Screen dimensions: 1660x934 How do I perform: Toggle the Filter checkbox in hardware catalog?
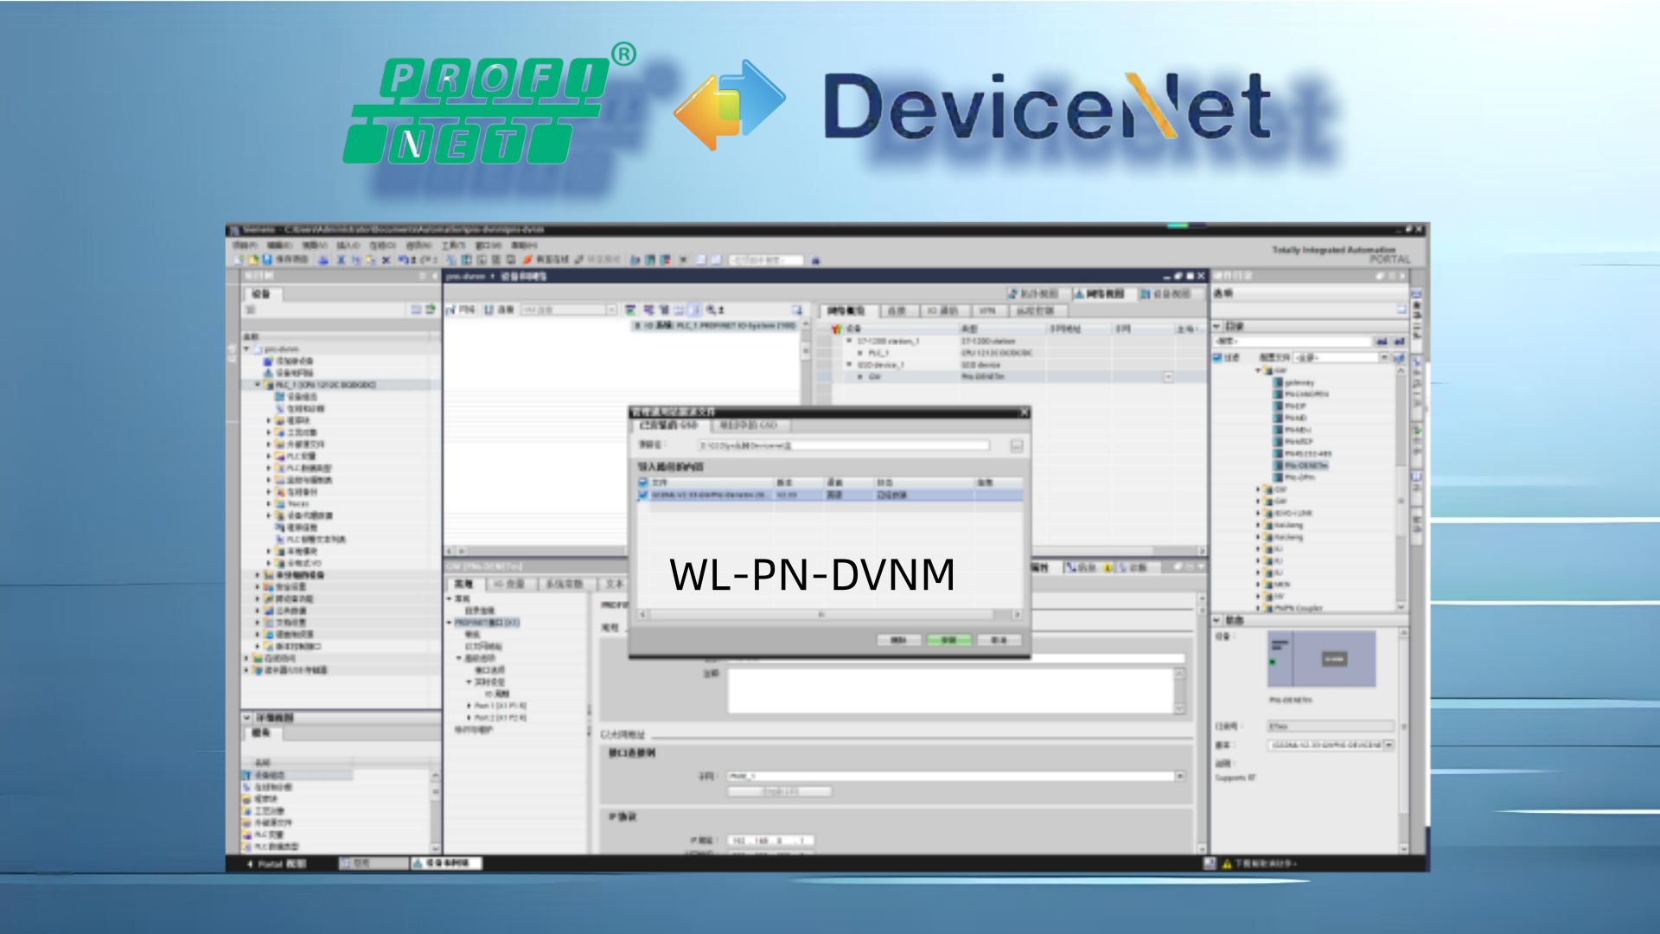point(1217,357)
